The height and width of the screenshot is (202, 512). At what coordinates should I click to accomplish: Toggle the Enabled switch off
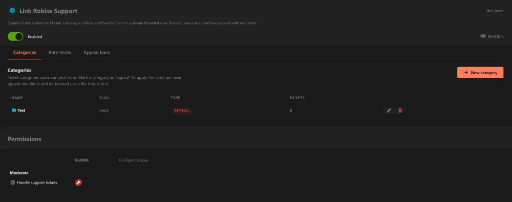pos(15,36)
